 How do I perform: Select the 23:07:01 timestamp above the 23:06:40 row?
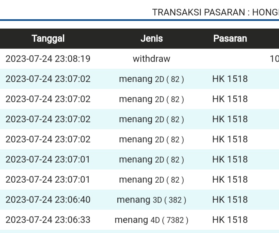48,180
